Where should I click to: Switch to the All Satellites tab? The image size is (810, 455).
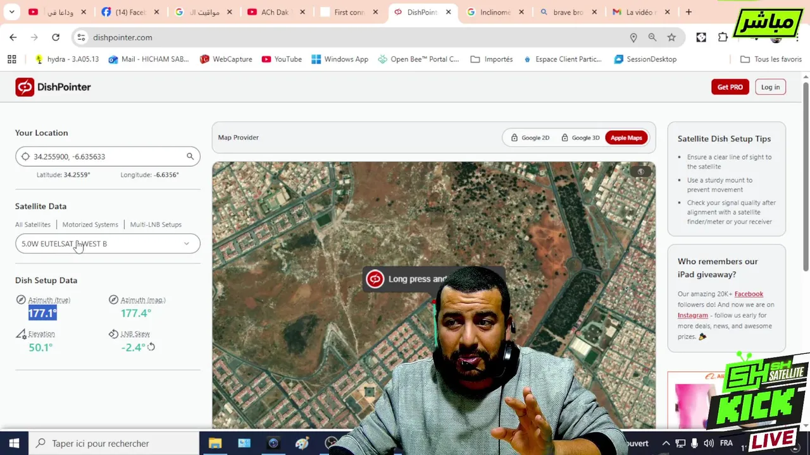[33, 224]
